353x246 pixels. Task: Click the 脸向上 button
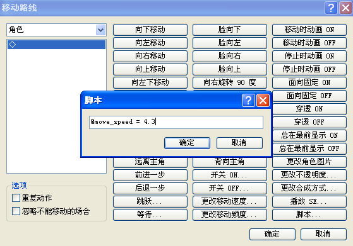coord(230,69)
